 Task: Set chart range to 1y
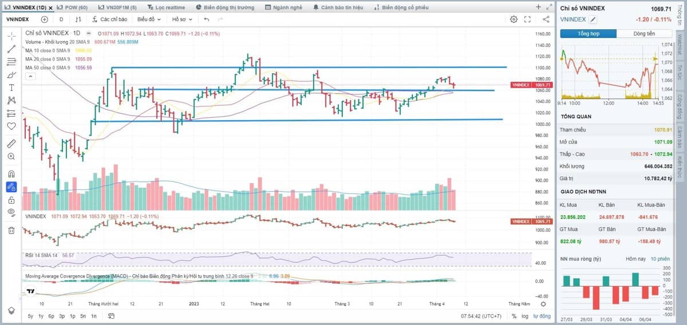[41, 316]
